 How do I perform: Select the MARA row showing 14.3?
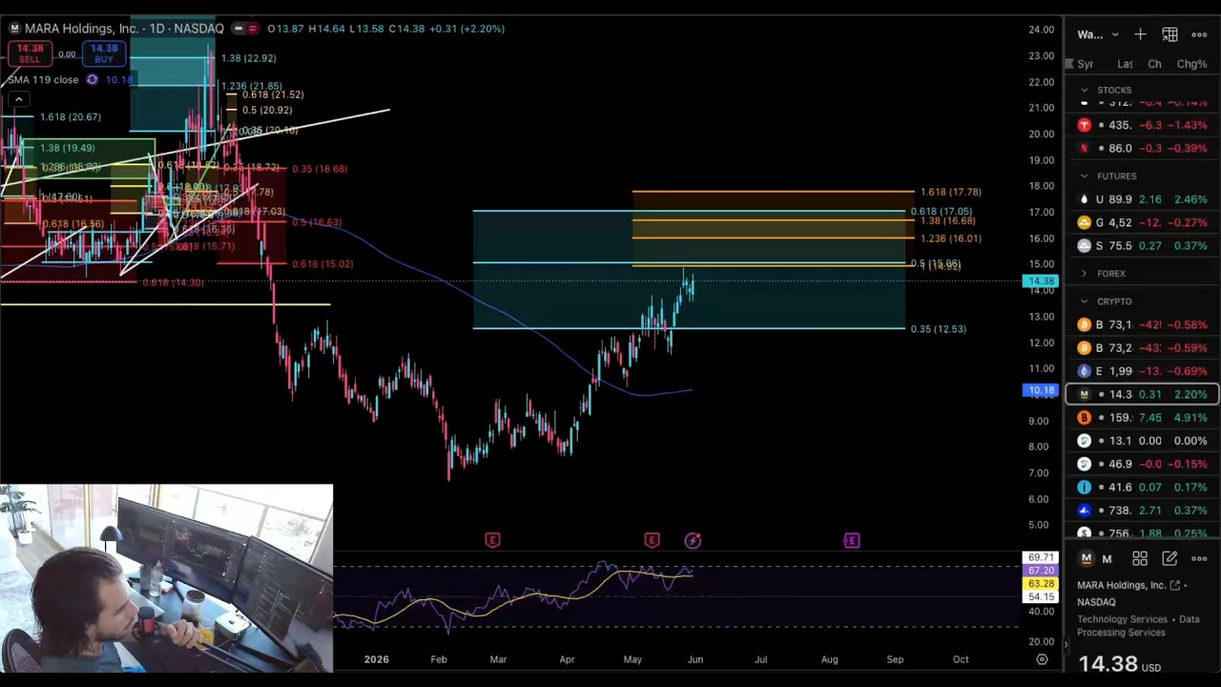(1142, 394)
